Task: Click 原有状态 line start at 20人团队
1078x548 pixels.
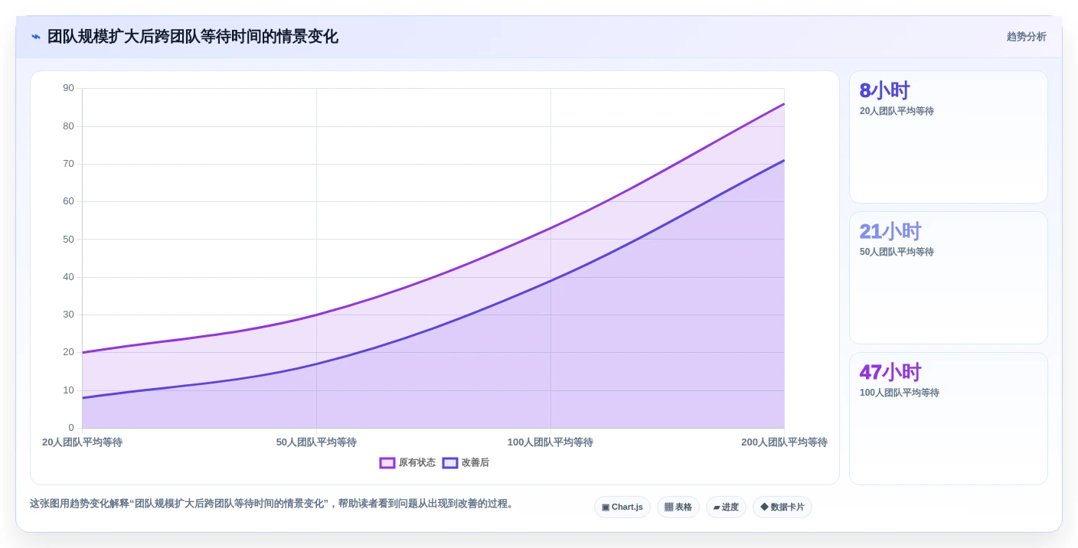Action: tap(83, 352)
